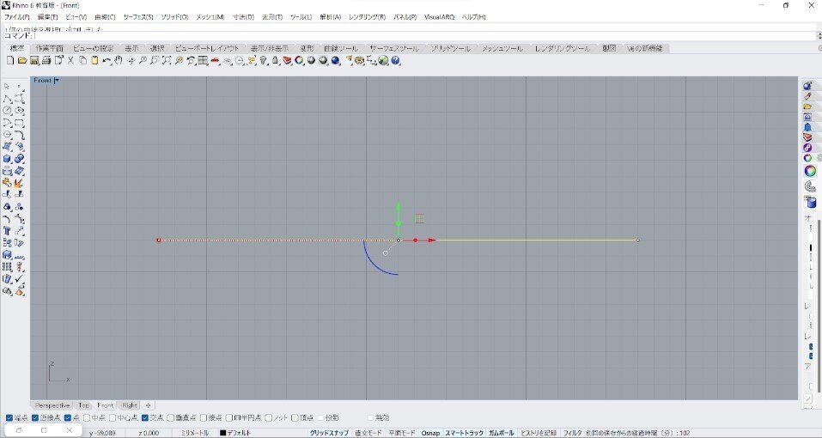822x438 pixels.
Task: Switch to the 作業平面 toolbar tab
Action: coord(49,48)
